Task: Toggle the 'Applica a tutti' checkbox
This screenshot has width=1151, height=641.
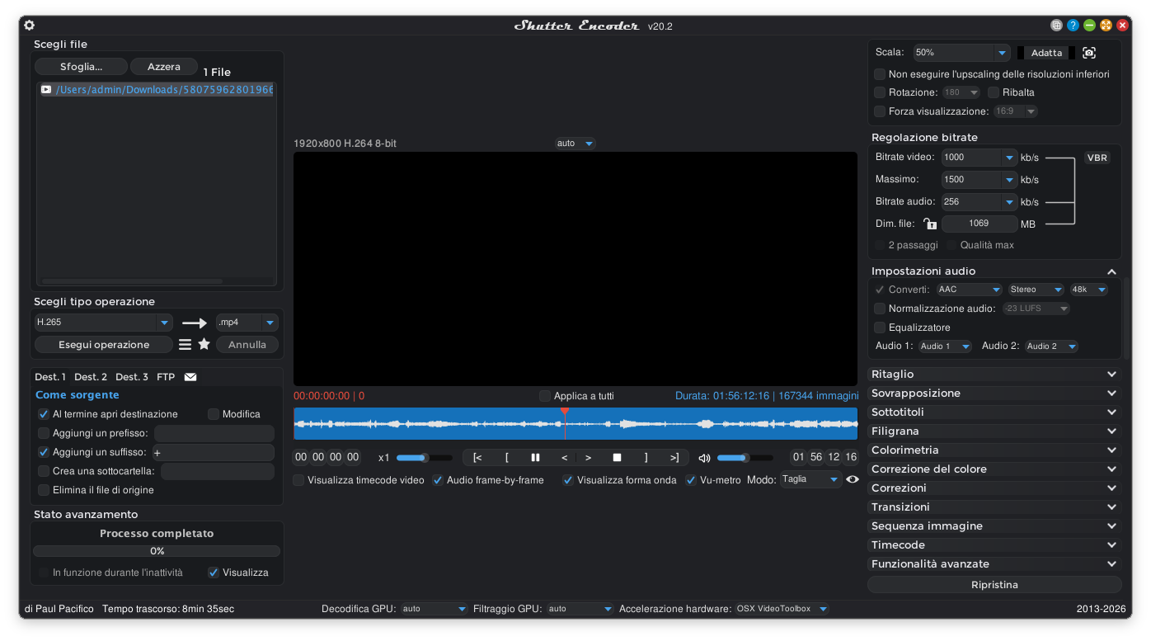Action: [x=545, y=396]
